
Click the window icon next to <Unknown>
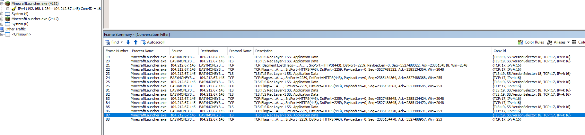coord(8,34)
